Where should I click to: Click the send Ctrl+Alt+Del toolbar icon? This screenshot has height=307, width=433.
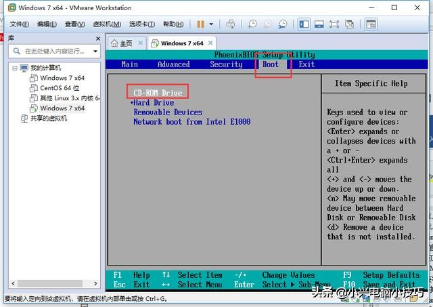(231, 24)
